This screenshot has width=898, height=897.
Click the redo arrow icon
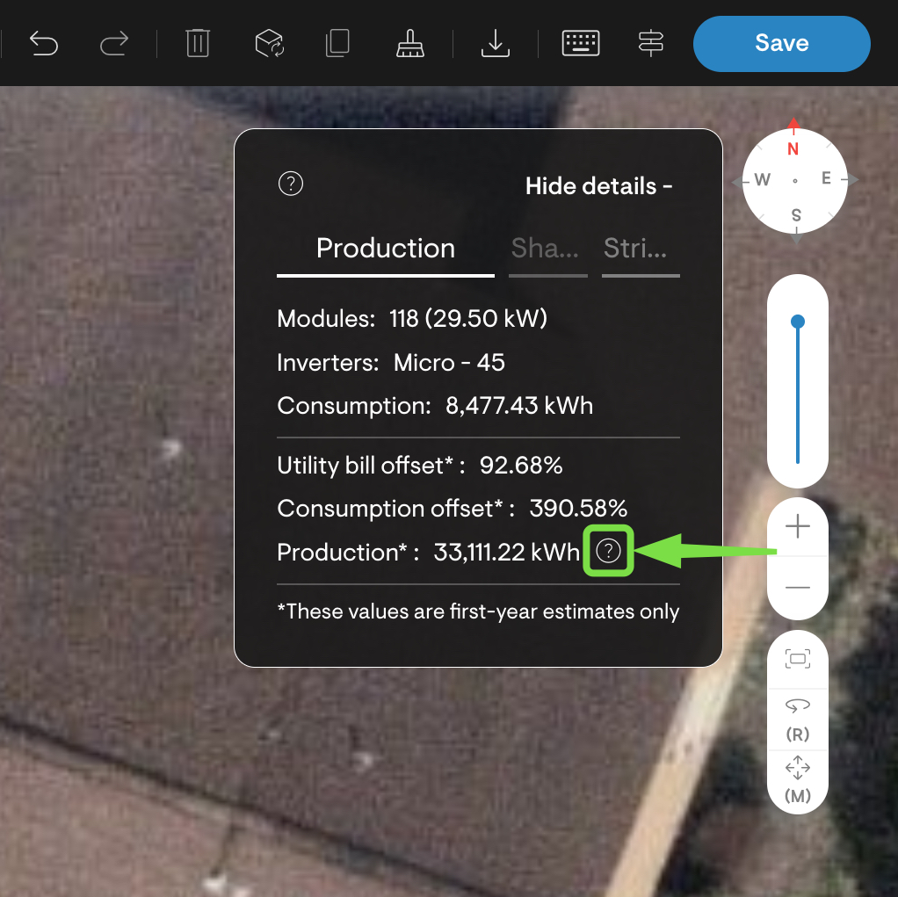(113, 43)
